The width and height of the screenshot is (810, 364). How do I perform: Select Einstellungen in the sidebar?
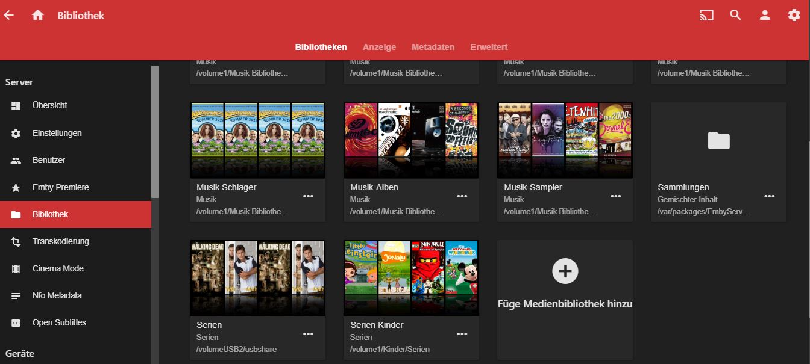(75, 134)
